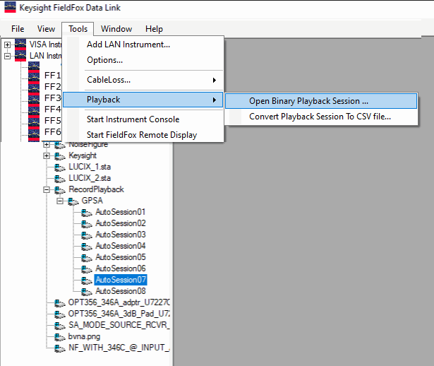Select the bvna.png file
Image resolution: width=434 pixels, height=366 pixels.
[x=84, y=336]
